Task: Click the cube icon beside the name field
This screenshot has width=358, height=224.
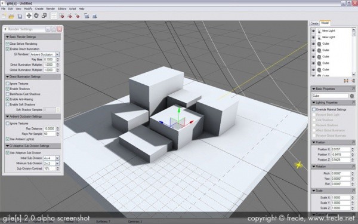Action: [x=352, y=96]
